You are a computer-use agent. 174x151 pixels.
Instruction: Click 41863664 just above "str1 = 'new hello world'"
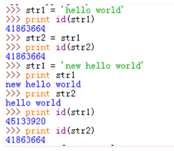coord(25,56)
